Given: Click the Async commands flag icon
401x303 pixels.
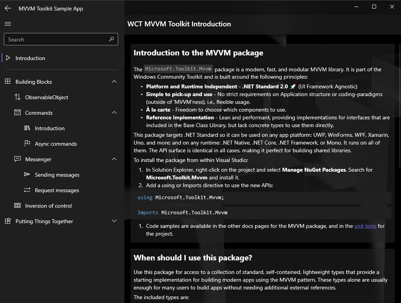Looking at the screenshot, I should click(27, 144).
